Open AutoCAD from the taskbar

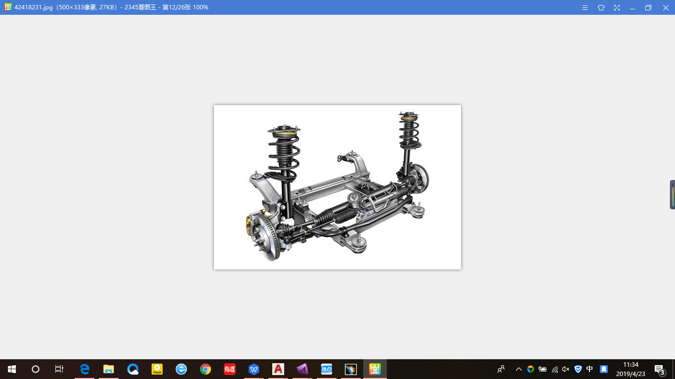pos(278,369)
